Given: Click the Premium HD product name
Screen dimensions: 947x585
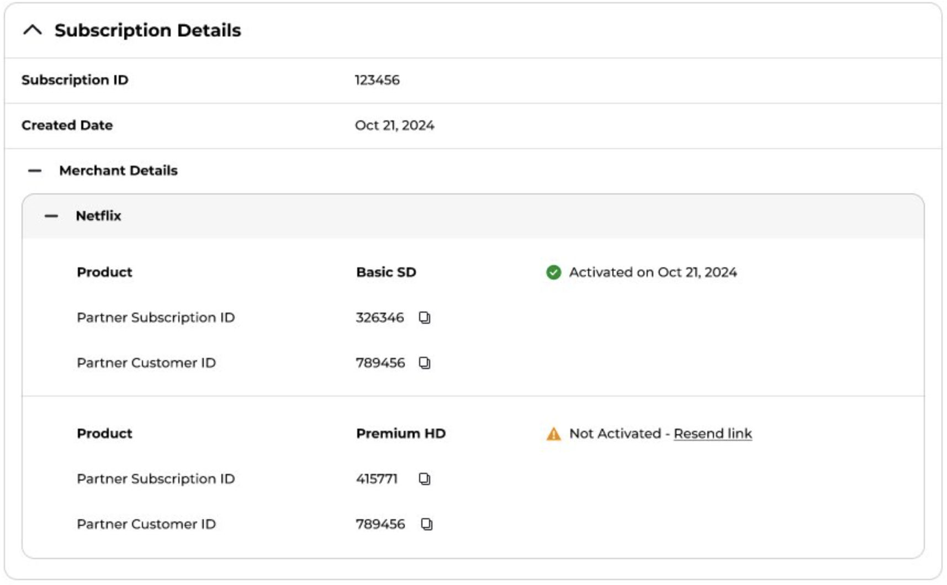Looking at the screenshot, I should 401,434.
